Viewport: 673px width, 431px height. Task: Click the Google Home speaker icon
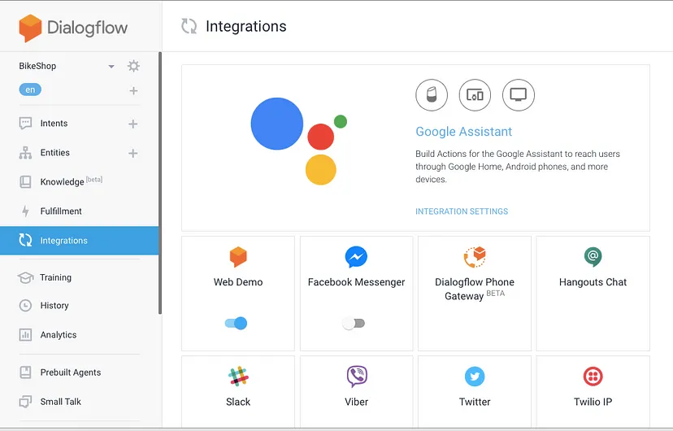tap(432, 95)
